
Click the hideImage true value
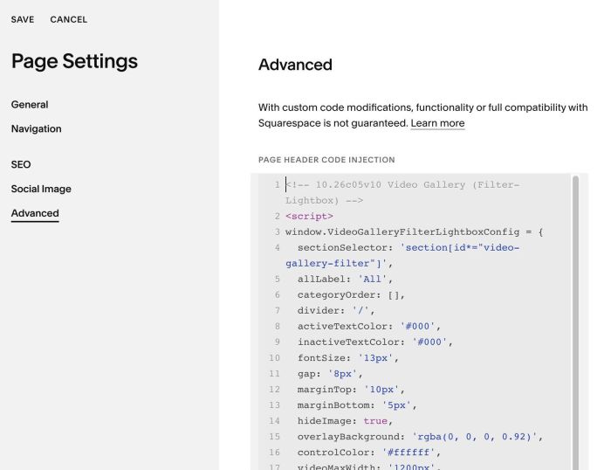tap(375, 421)
